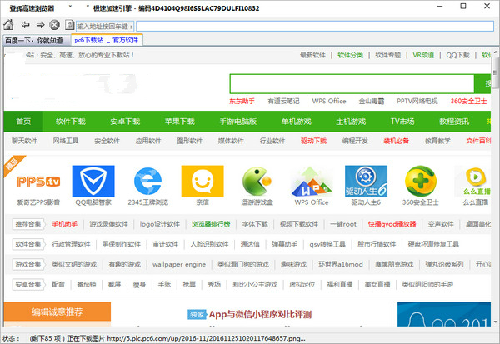Click the PPTV网络电视 hot search link

click(x=417, y=102)
